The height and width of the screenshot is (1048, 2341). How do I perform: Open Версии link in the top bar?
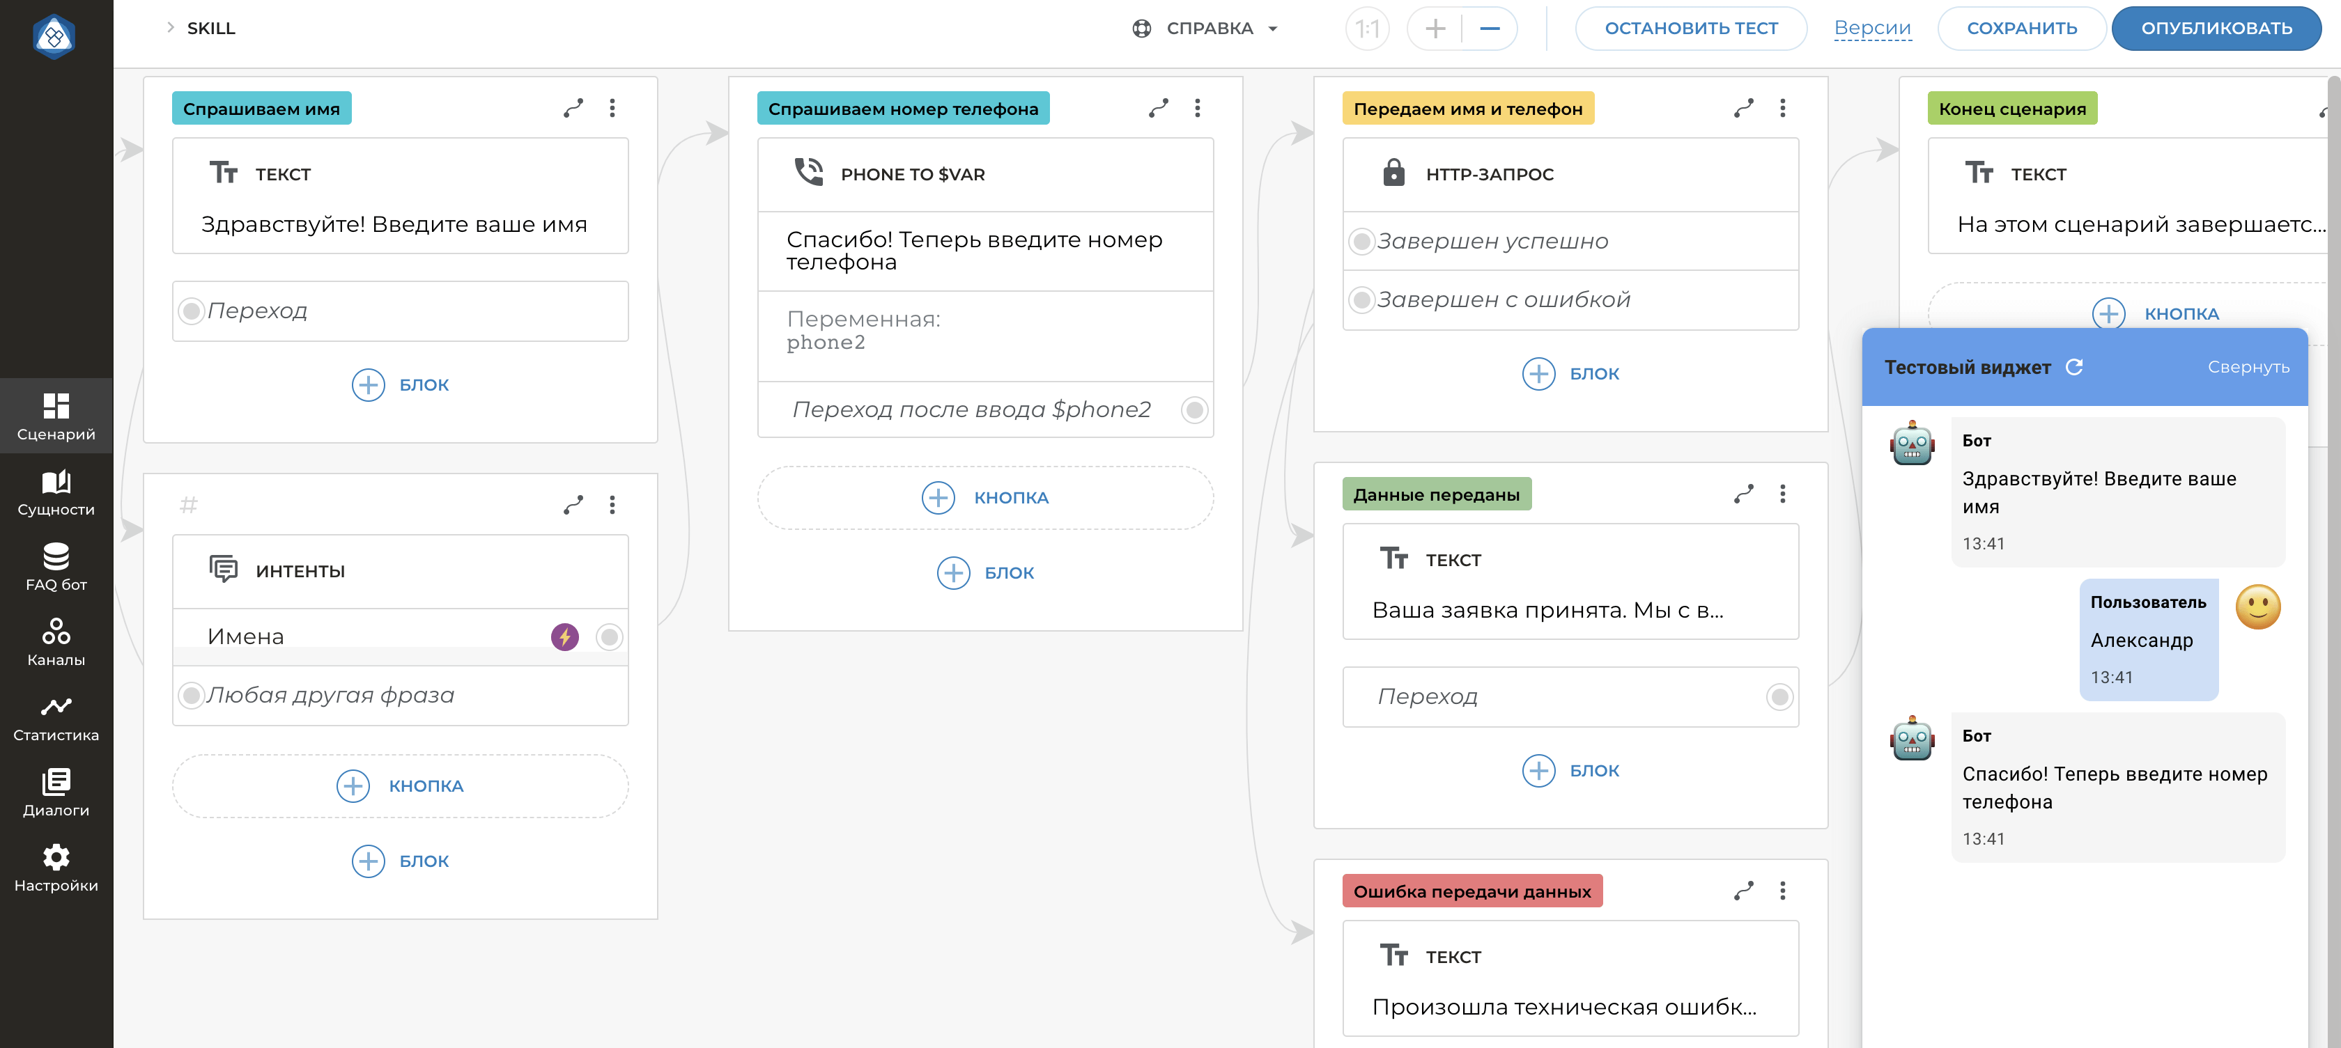pos(1872,28)
